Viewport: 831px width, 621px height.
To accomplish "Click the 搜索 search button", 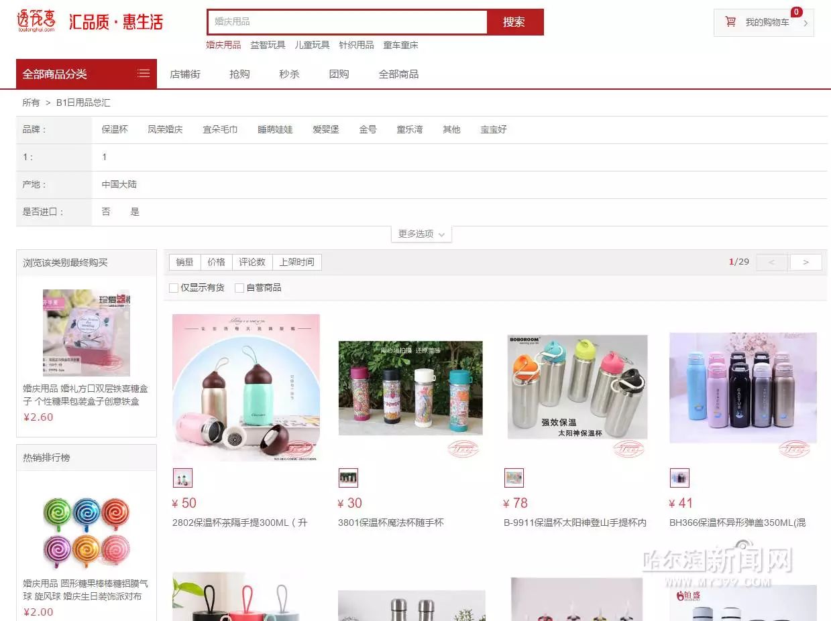I will click(514, 21).
